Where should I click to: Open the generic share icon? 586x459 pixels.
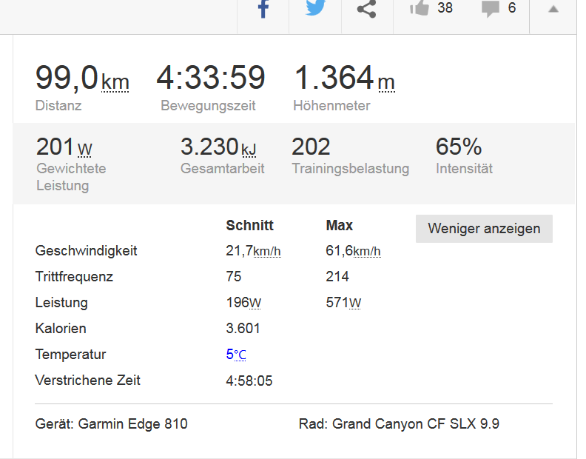(366, 10)
